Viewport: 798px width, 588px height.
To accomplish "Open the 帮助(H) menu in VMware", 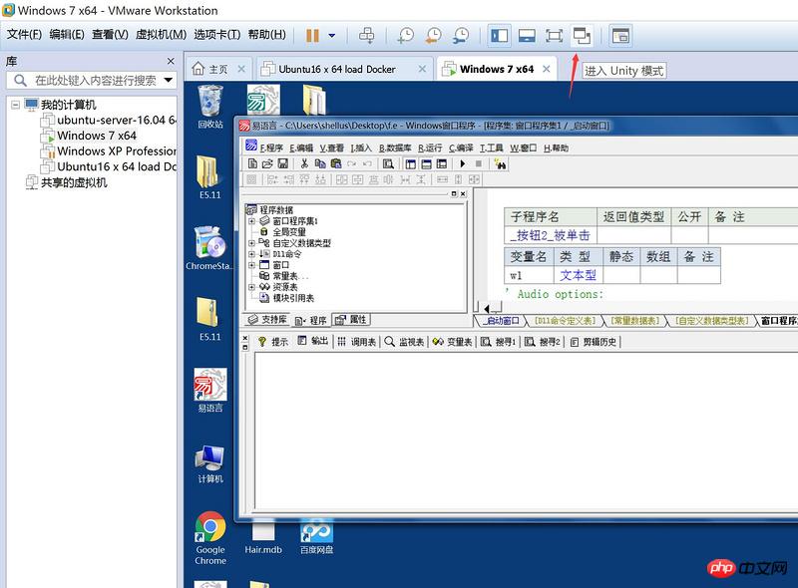I will click(x=266, y=34).
